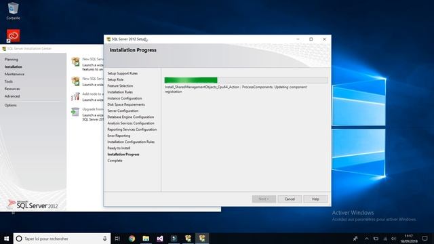The image size is (434, 244).
Task: Click the Installation Progress page heading
Action: 133,50
